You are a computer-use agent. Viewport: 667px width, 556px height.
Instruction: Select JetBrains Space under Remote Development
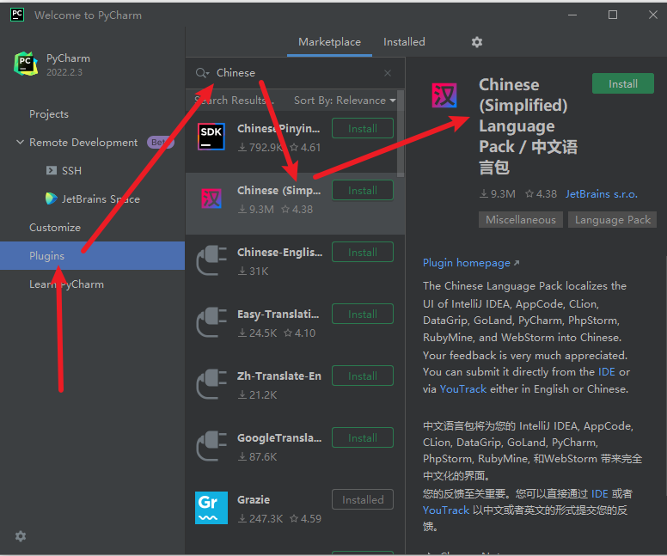(x=101, y=199)
